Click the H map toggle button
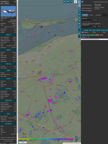The width and height of the screenshot is (108, 144). click(68, 2)
